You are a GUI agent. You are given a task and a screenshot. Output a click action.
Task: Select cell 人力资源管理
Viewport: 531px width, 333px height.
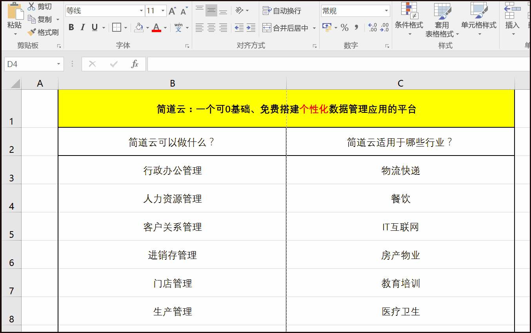[172, 198]
